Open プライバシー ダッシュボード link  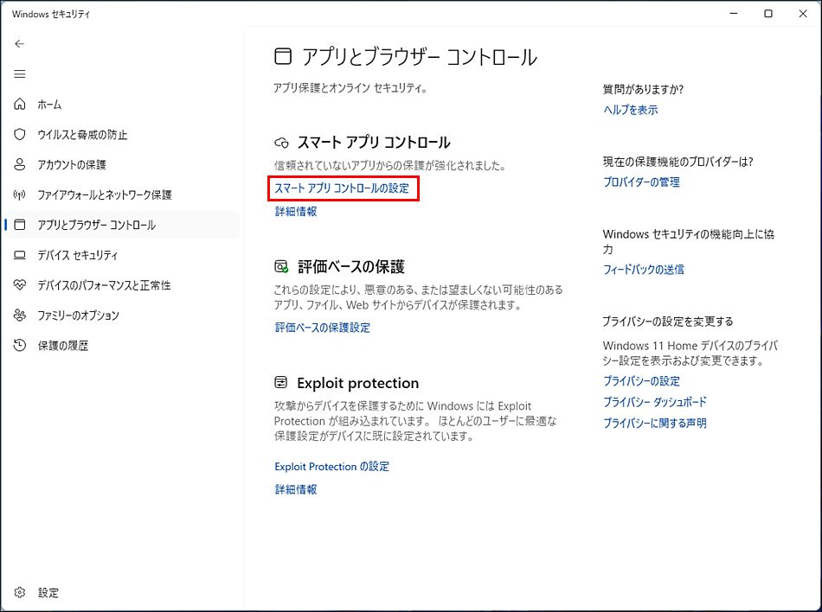(655, 402)
